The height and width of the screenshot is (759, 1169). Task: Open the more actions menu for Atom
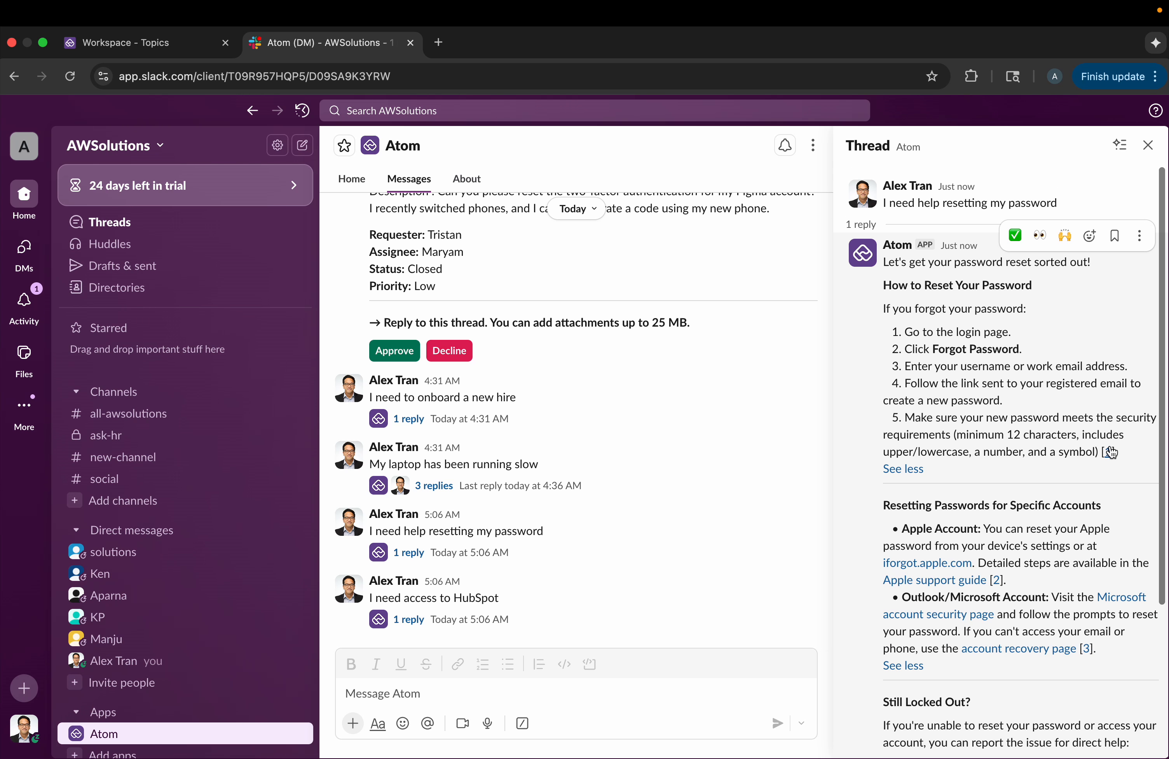pyautogui.click(x=813, y=145)
